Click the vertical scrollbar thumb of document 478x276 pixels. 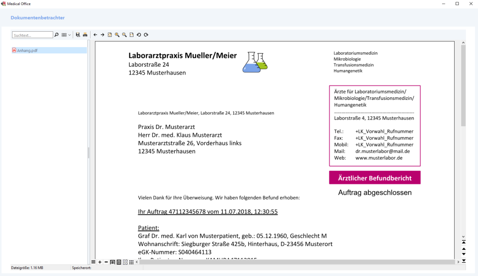(463, 84)
